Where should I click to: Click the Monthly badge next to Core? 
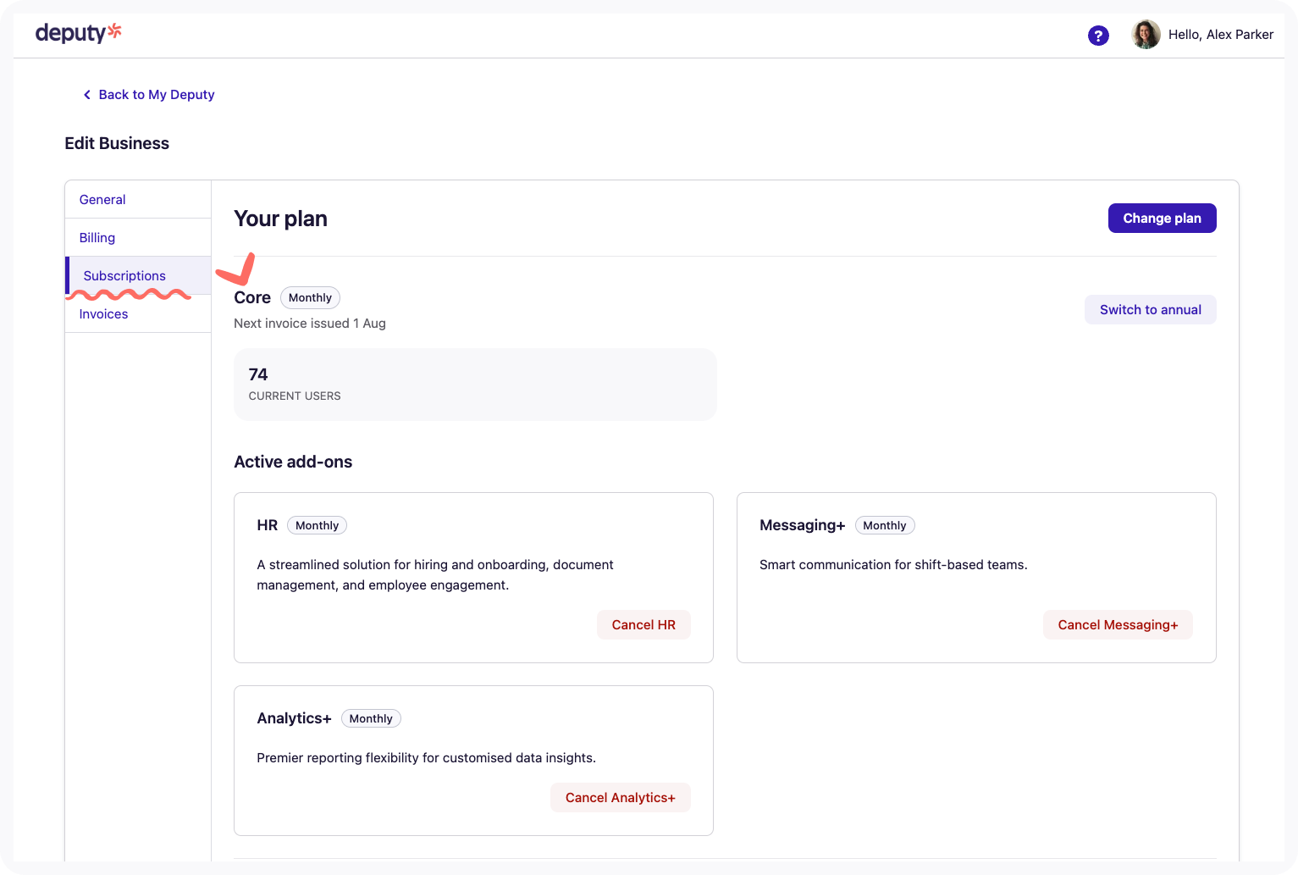(310, 297)
